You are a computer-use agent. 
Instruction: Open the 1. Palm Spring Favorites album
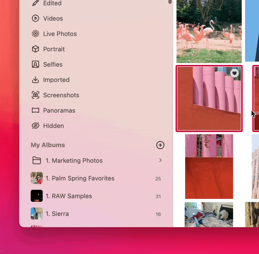[x=80, y=178]
